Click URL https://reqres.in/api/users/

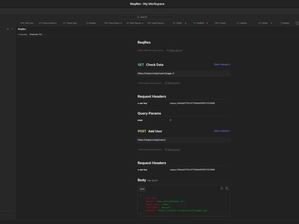(x=152, y=140)
